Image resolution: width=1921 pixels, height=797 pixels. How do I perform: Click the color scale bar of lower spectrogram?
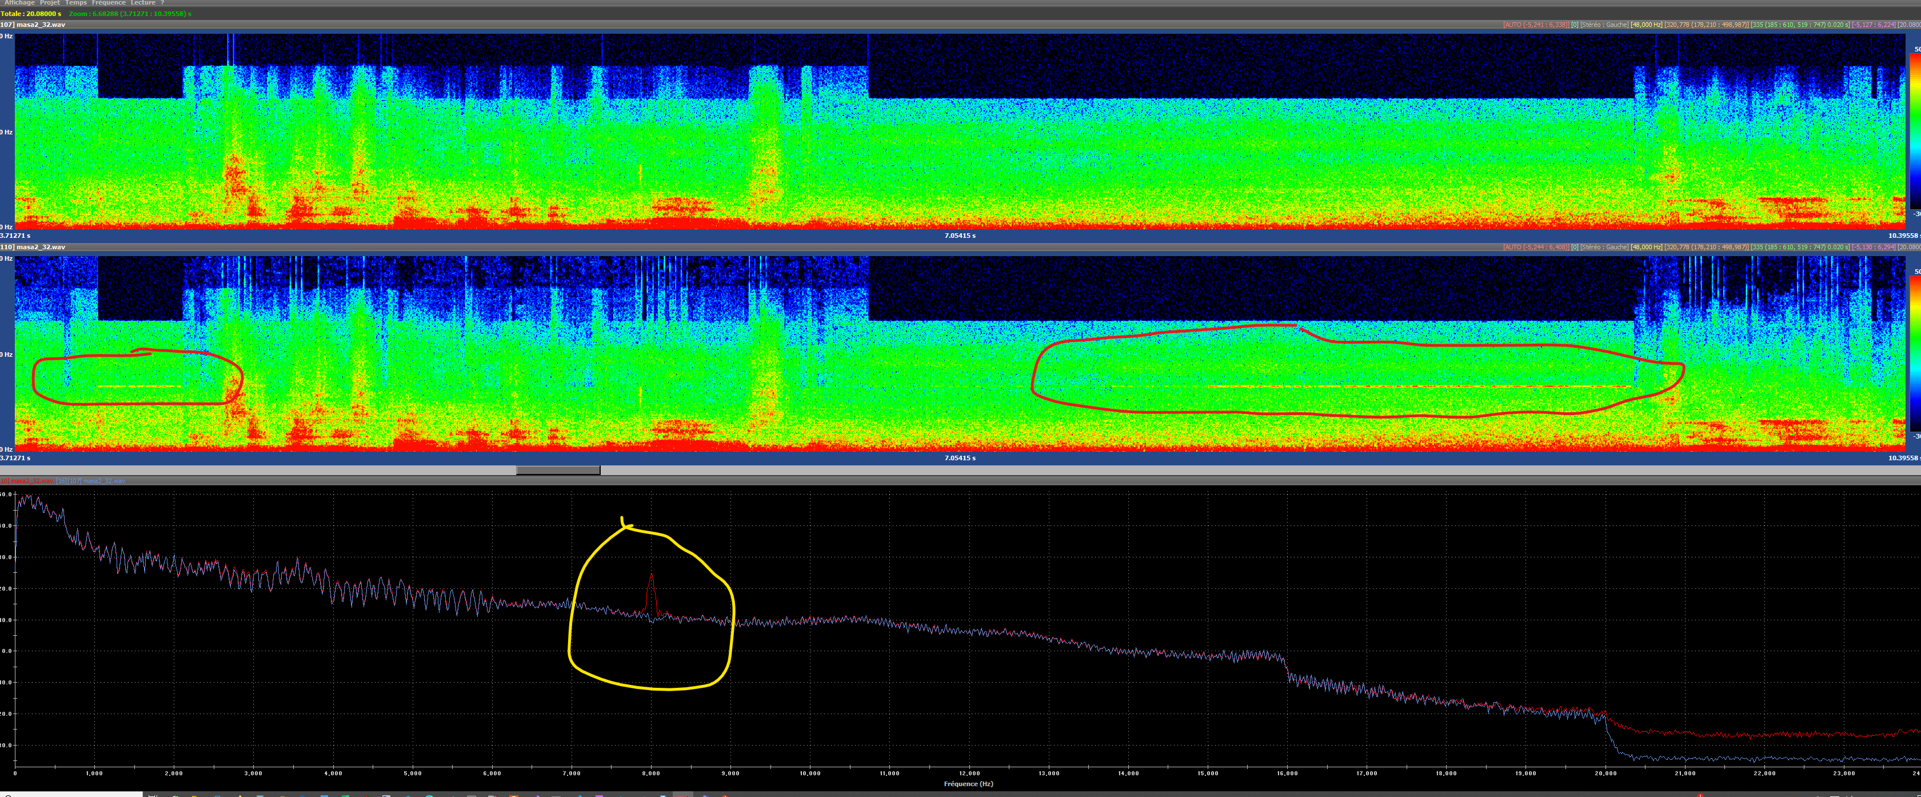(x=1915, y=353)
